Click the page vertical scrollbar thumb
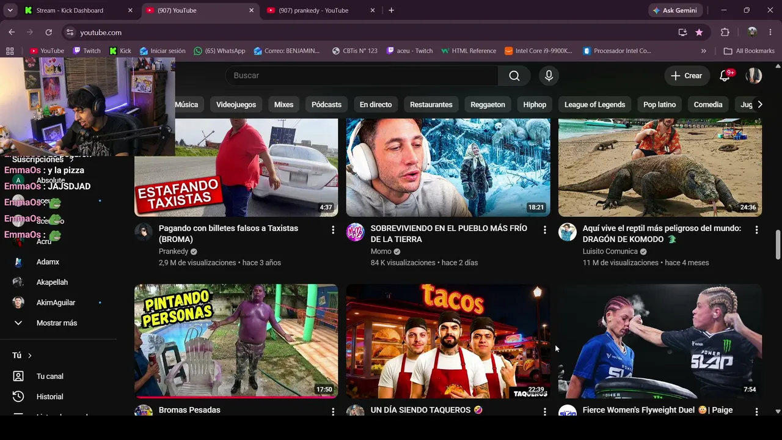Image resolution: width=782 pixels, height=440 pixels. [778, 244]
